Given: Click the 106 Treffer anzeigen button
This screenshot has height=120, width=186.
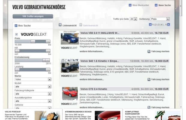Looking at the screenshot, I should click(x=33, y=16).
